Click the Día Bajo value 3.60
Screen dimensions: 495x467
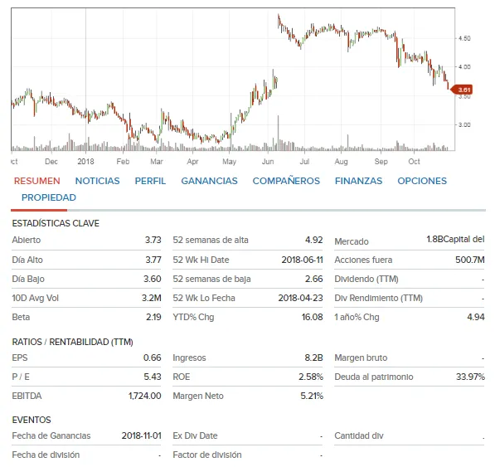pos(153,280)
